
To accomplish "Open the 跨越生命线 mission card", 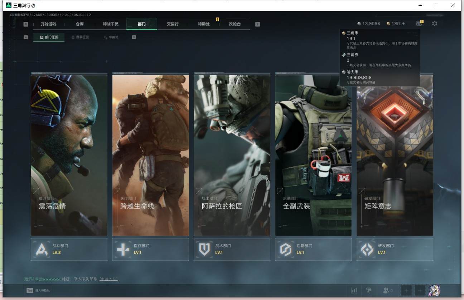I will (151, 154).
